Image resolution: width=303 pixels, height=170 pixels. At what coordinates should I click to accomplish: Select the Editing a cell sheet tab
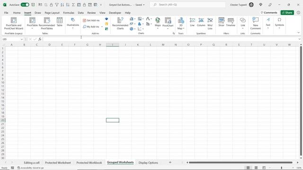(x=32, y=162)
